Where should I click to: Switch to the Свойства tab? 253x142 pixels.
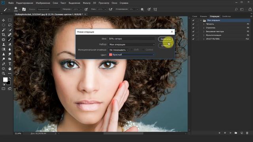tap(226, 16)
